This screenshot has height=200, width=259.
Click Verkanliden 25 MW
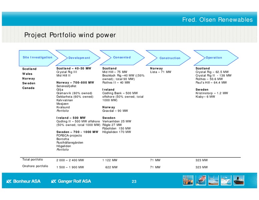117,121
